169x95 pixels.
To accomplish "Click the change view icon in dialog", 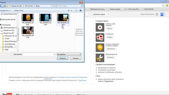I will [69, 11].
